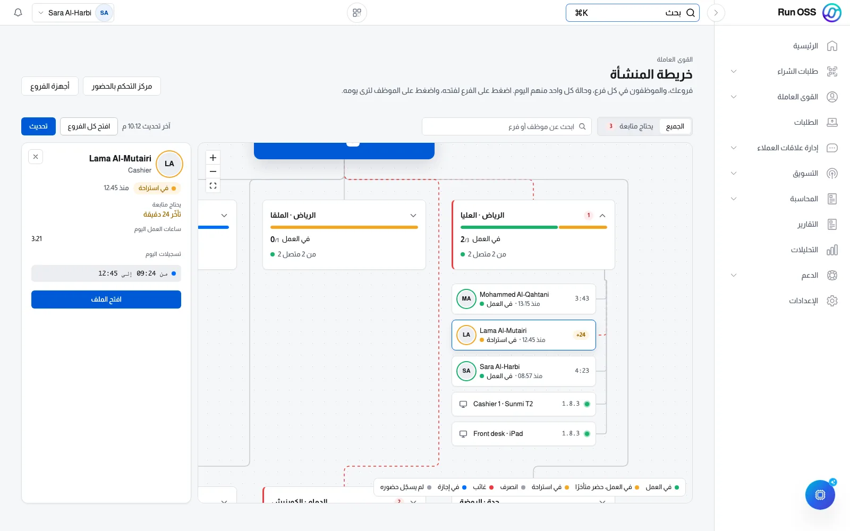Viewport: 850px width, 531px height.
Task: Click the global بحث search field
Action: [633, 13]
